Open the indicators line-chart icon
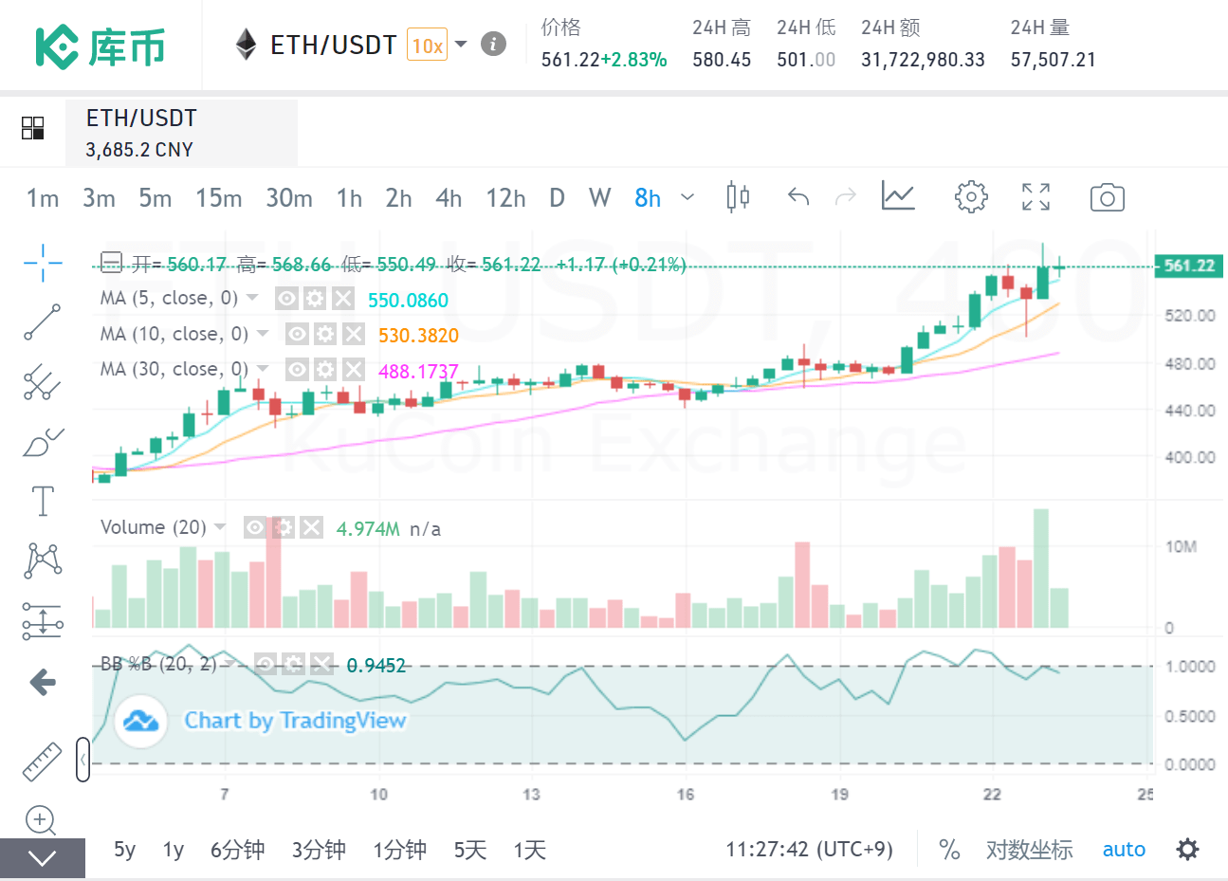The height and width of the screenshot is (881, 1228). pyautogui.click(x=897, y=196)
